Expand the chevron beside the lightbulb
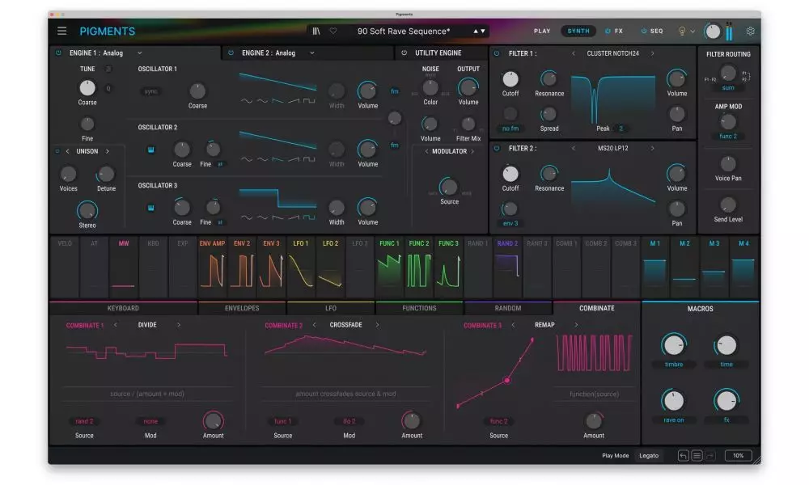The height and width of the screenshot is (485, 809). click(x=693, y=32)
